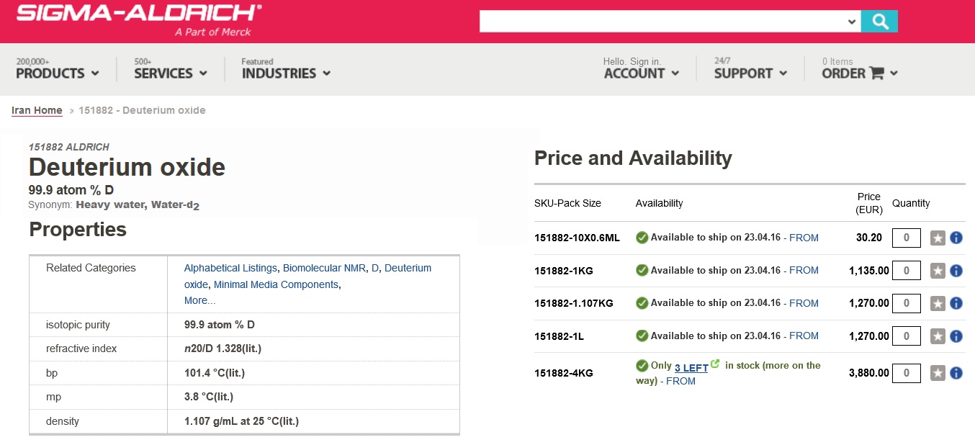
Task: Click info icon for 151882-4KG
Action: click(x=956, y=373)
